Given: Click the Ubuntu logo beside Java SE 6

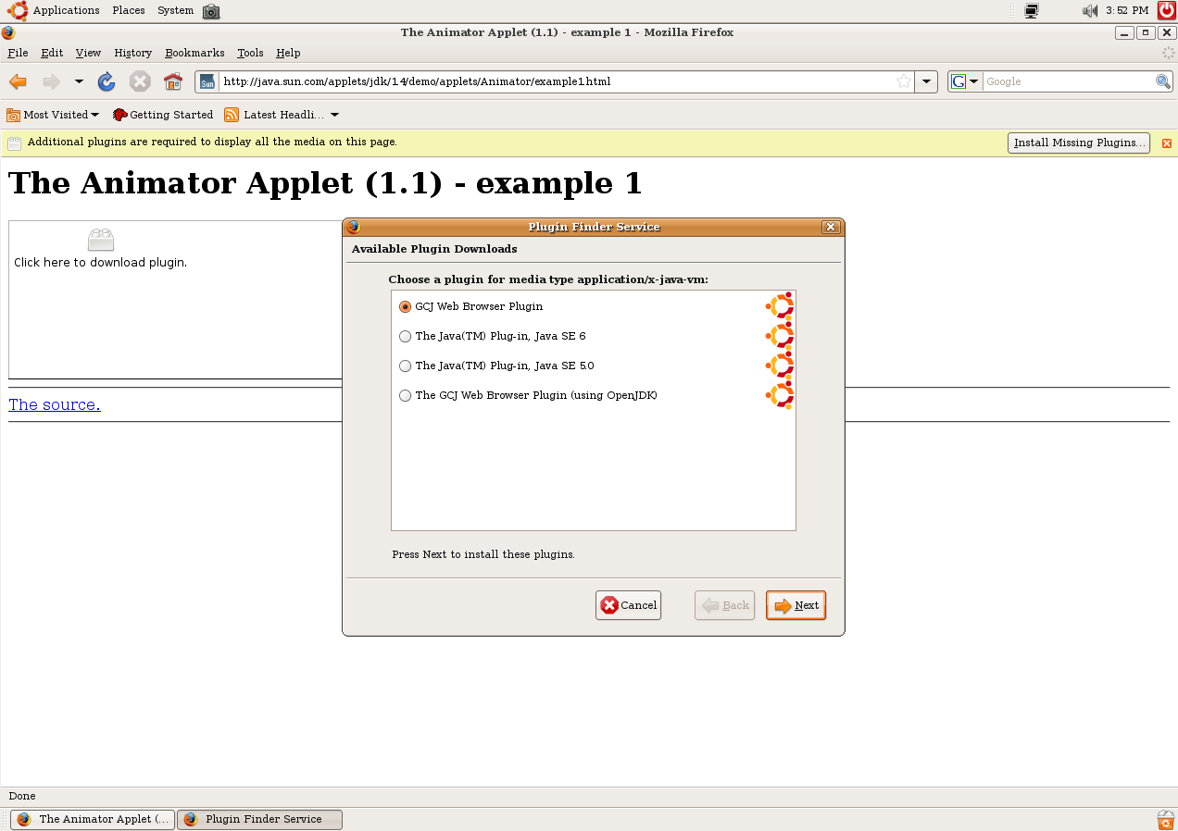Looking at the screenshot, I should pos(780,336).
